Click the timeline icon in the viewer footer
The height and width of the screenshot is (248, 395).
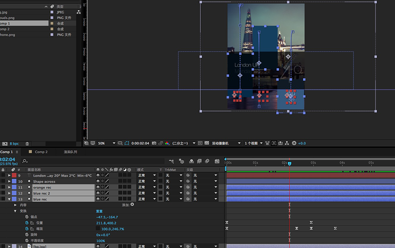click(280, 143)
